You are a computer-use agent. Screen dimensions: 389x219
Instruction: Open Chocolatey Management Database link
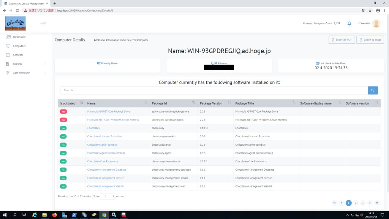pyautogui.click(x=107, y=170)
